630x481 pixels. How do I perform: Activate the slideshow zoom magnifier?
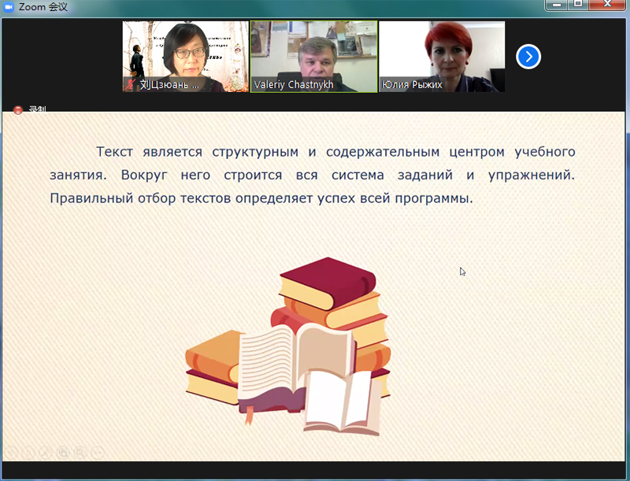(80, 452)
